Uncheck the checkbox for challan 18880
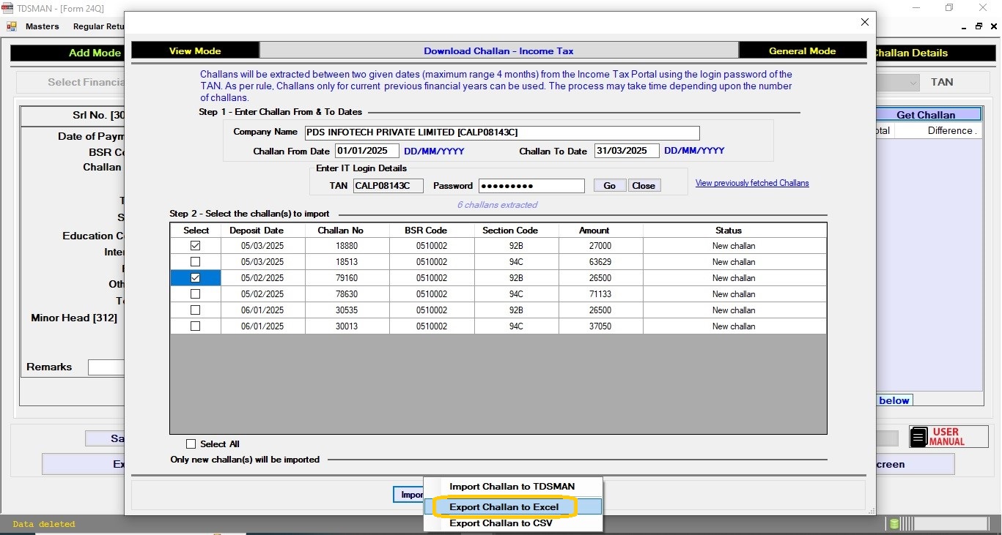 195,246
